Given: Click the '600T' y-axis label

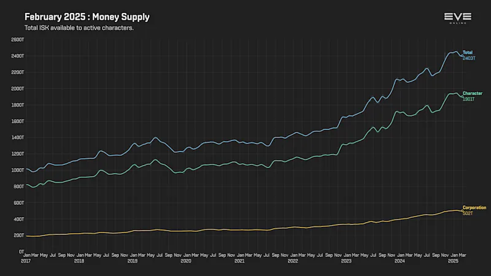Looking at the screenshot, I should click(19, 203).
